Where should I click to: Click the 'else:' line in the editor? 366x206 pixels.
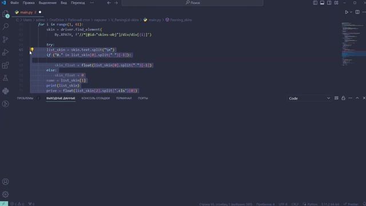pos(51,70)
